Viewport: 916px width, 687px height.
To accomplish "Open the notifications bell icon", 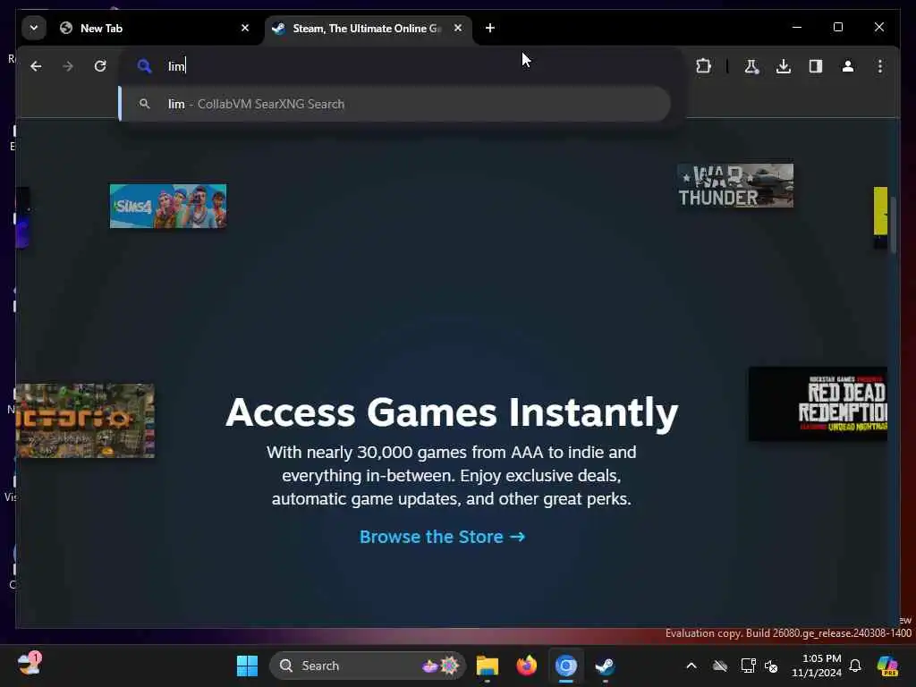I will pos(855,666).
